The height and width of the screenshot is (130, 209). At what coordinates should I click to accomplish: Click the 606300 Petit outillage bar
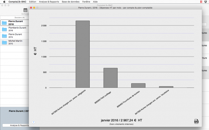(x=111, y=78)
